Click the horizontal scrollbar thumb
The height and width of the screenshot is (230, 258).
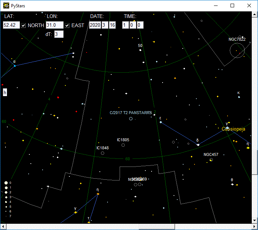click(157, 226)
